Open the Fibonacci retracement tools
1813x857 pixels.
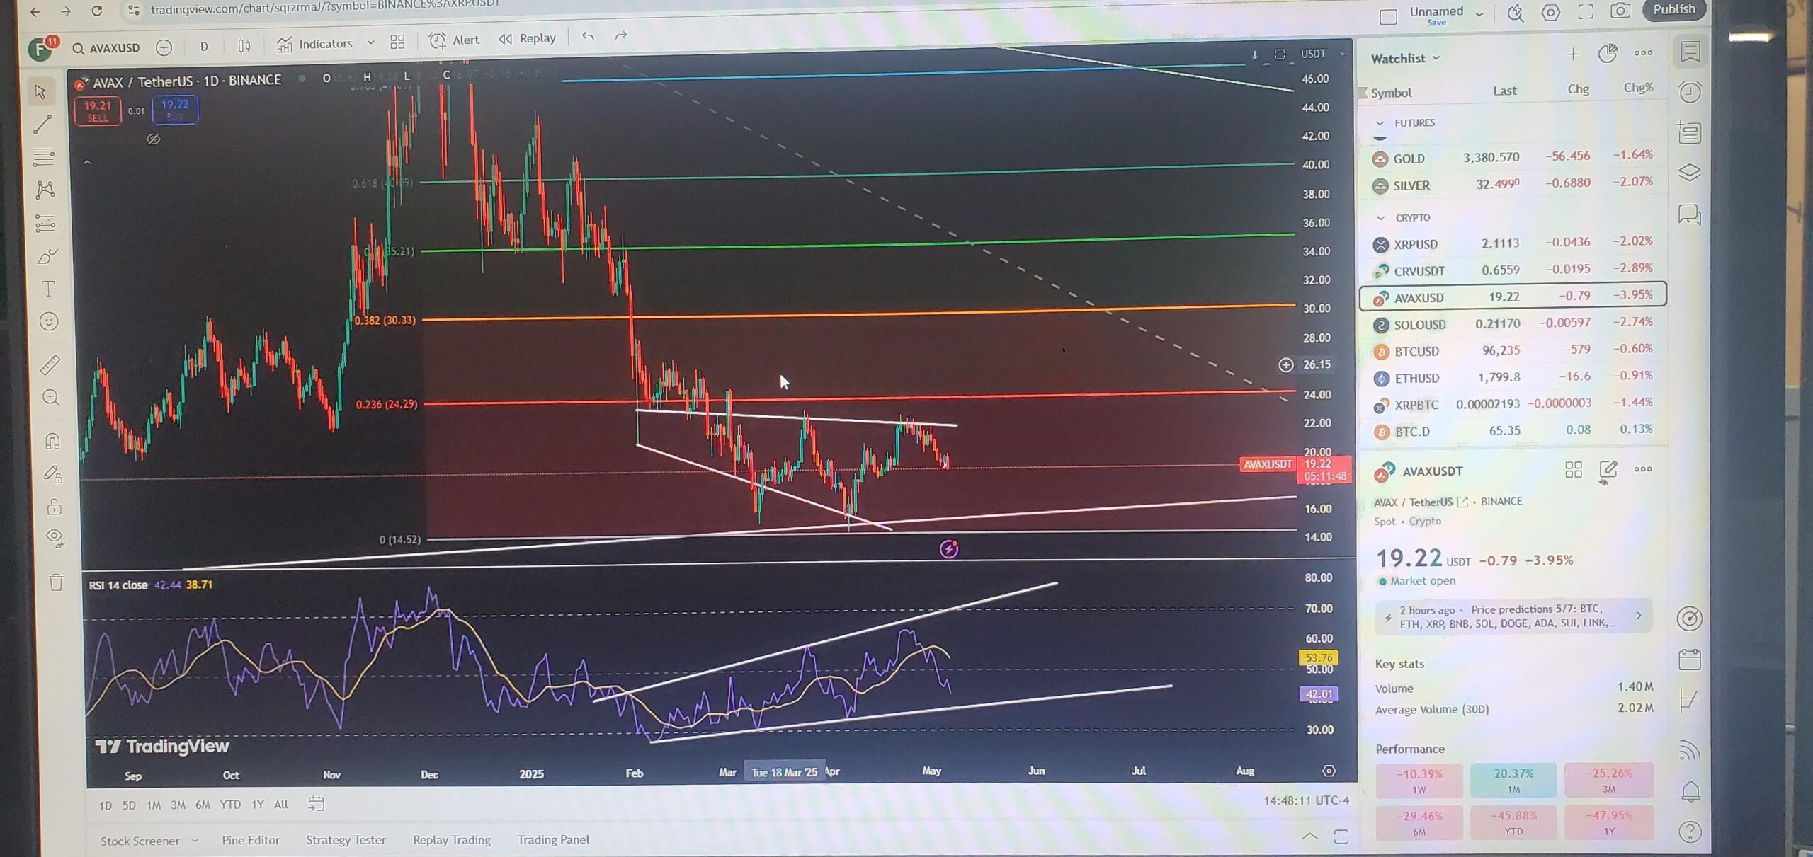[43, 156]
